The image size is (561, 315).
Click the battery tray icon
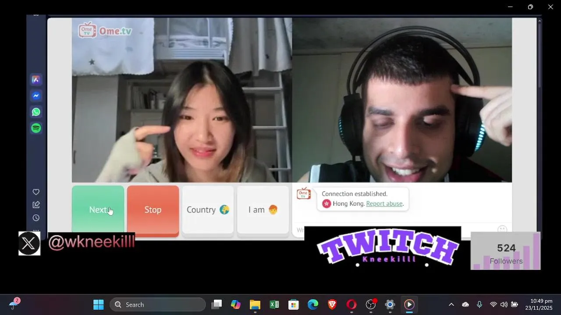coord(515,304)
